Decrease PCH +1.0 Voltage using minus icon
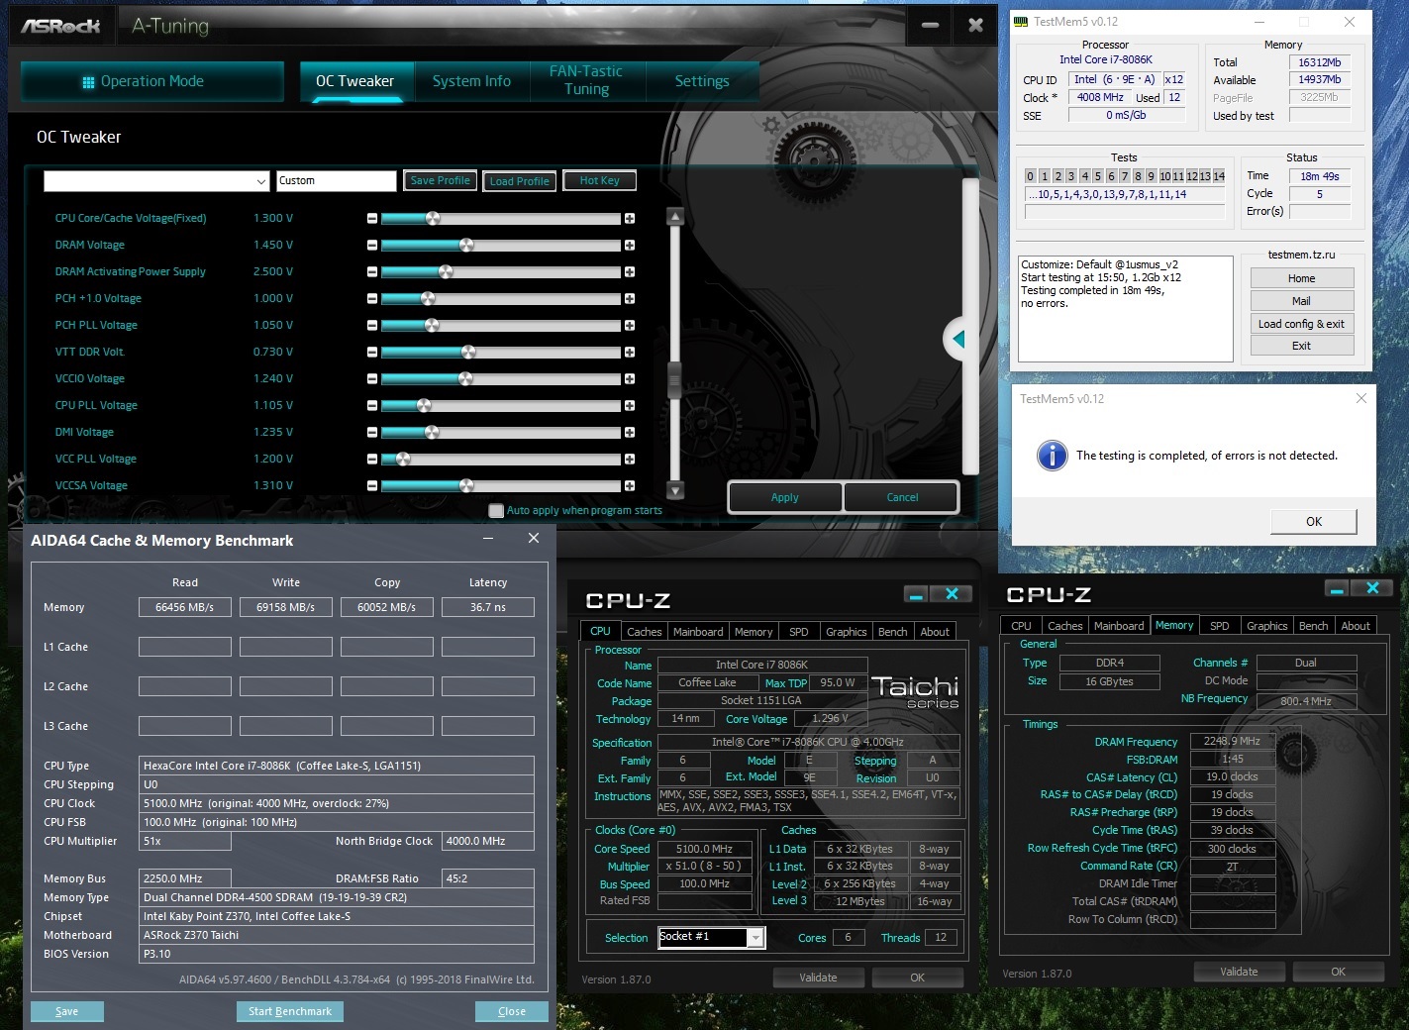The image size is (1409, 1030). pos(372,298)
